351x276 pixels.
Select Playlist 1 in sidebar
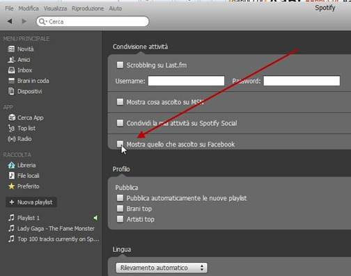click(x=29, y=218)
